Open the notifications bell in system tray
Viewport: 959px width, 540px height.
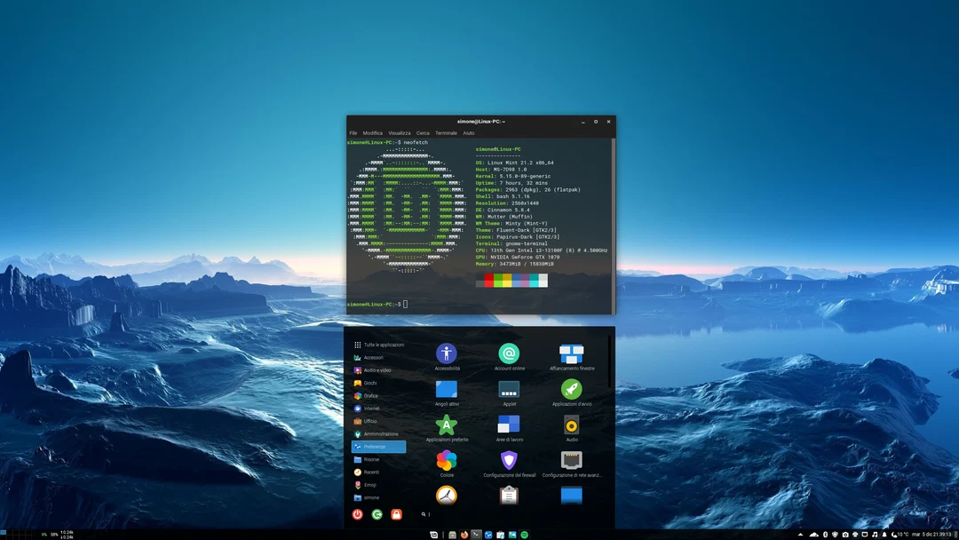884,534
